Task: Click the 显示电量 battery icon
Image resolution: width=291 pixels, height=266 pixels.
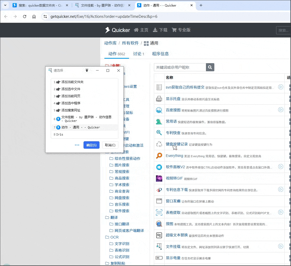Action: click(x=159, y=258)
